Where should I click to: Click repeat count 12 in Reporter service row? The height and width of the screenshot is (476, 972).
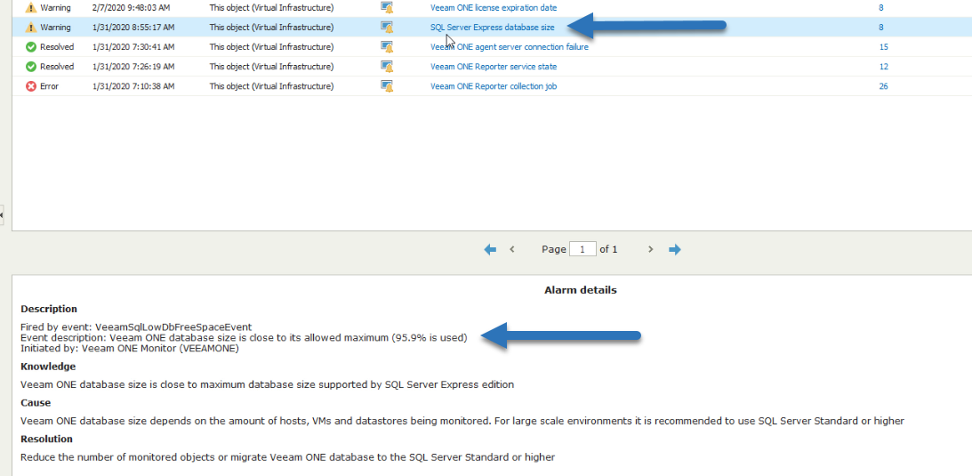point(883,67)
